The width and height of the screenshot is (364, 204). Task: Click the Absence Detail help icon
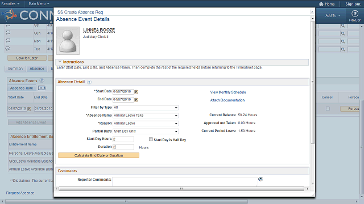pos(89,82)
